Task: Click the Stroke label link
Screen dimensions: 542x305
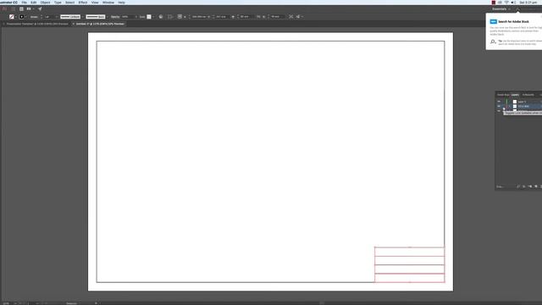Action: coord(34,17)
